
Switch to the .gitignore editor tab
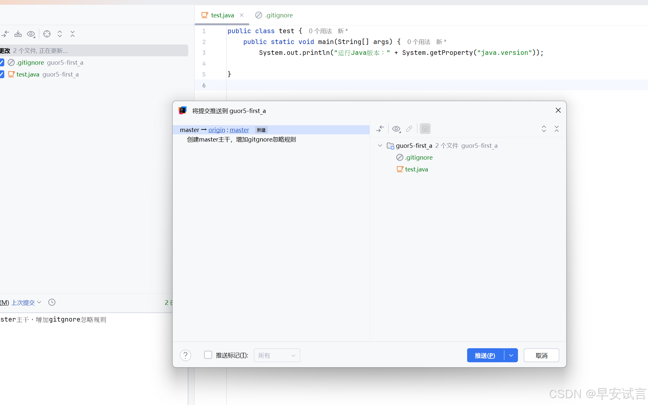(x=274, y=15)
